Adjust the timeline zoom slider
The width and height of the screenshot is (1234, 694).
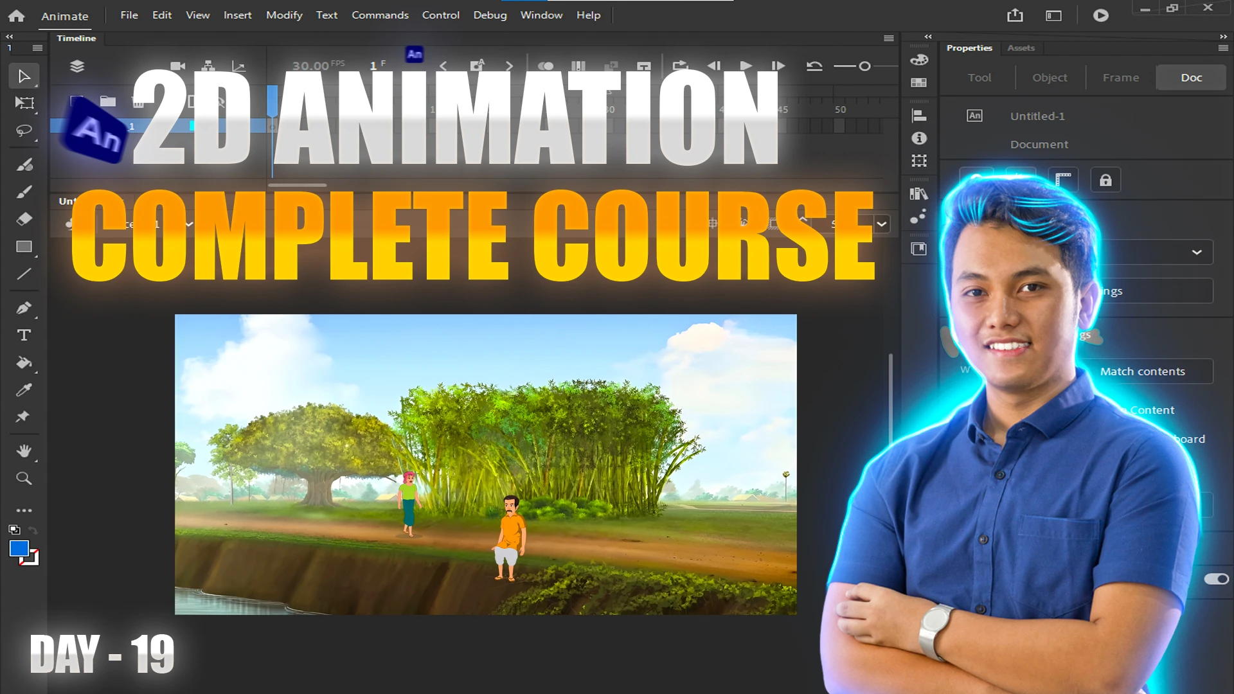pyautogui.click(x=864, y=66)
